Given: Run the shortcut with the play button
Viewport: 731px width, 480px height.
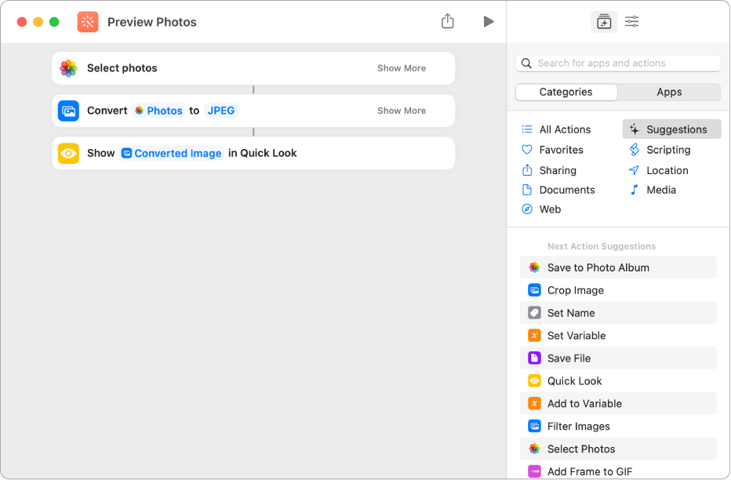Looking at the screenshot, I should click(x=489, y=22).
